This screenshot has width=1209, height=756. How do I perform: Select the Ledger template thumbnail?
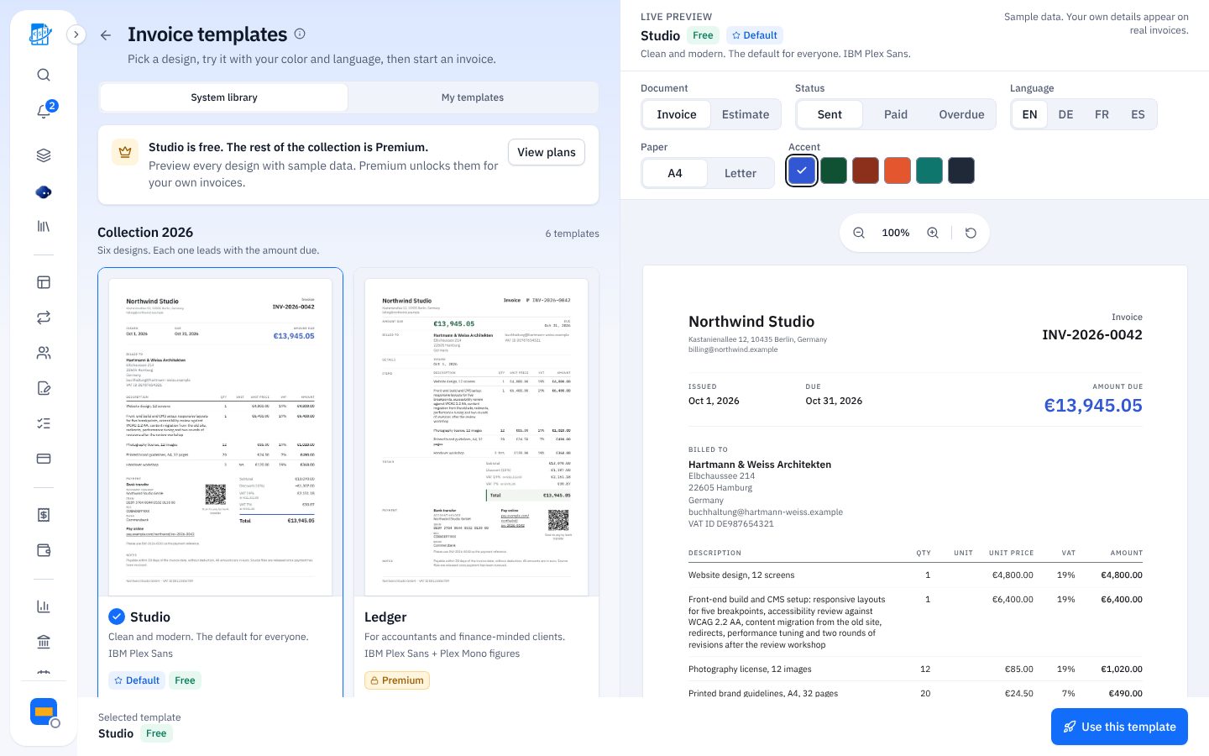476,437
